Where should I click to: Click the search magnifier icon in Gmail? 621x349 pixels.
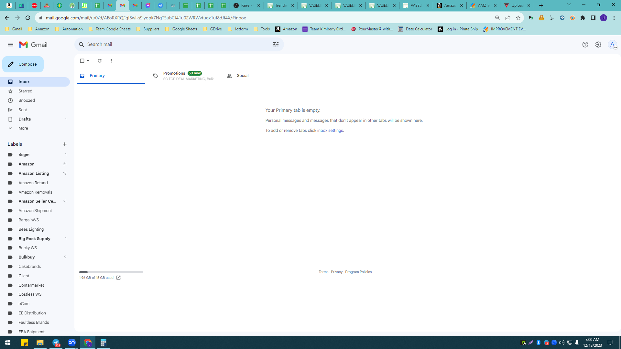pyautogui.click(x=82, y=45)
